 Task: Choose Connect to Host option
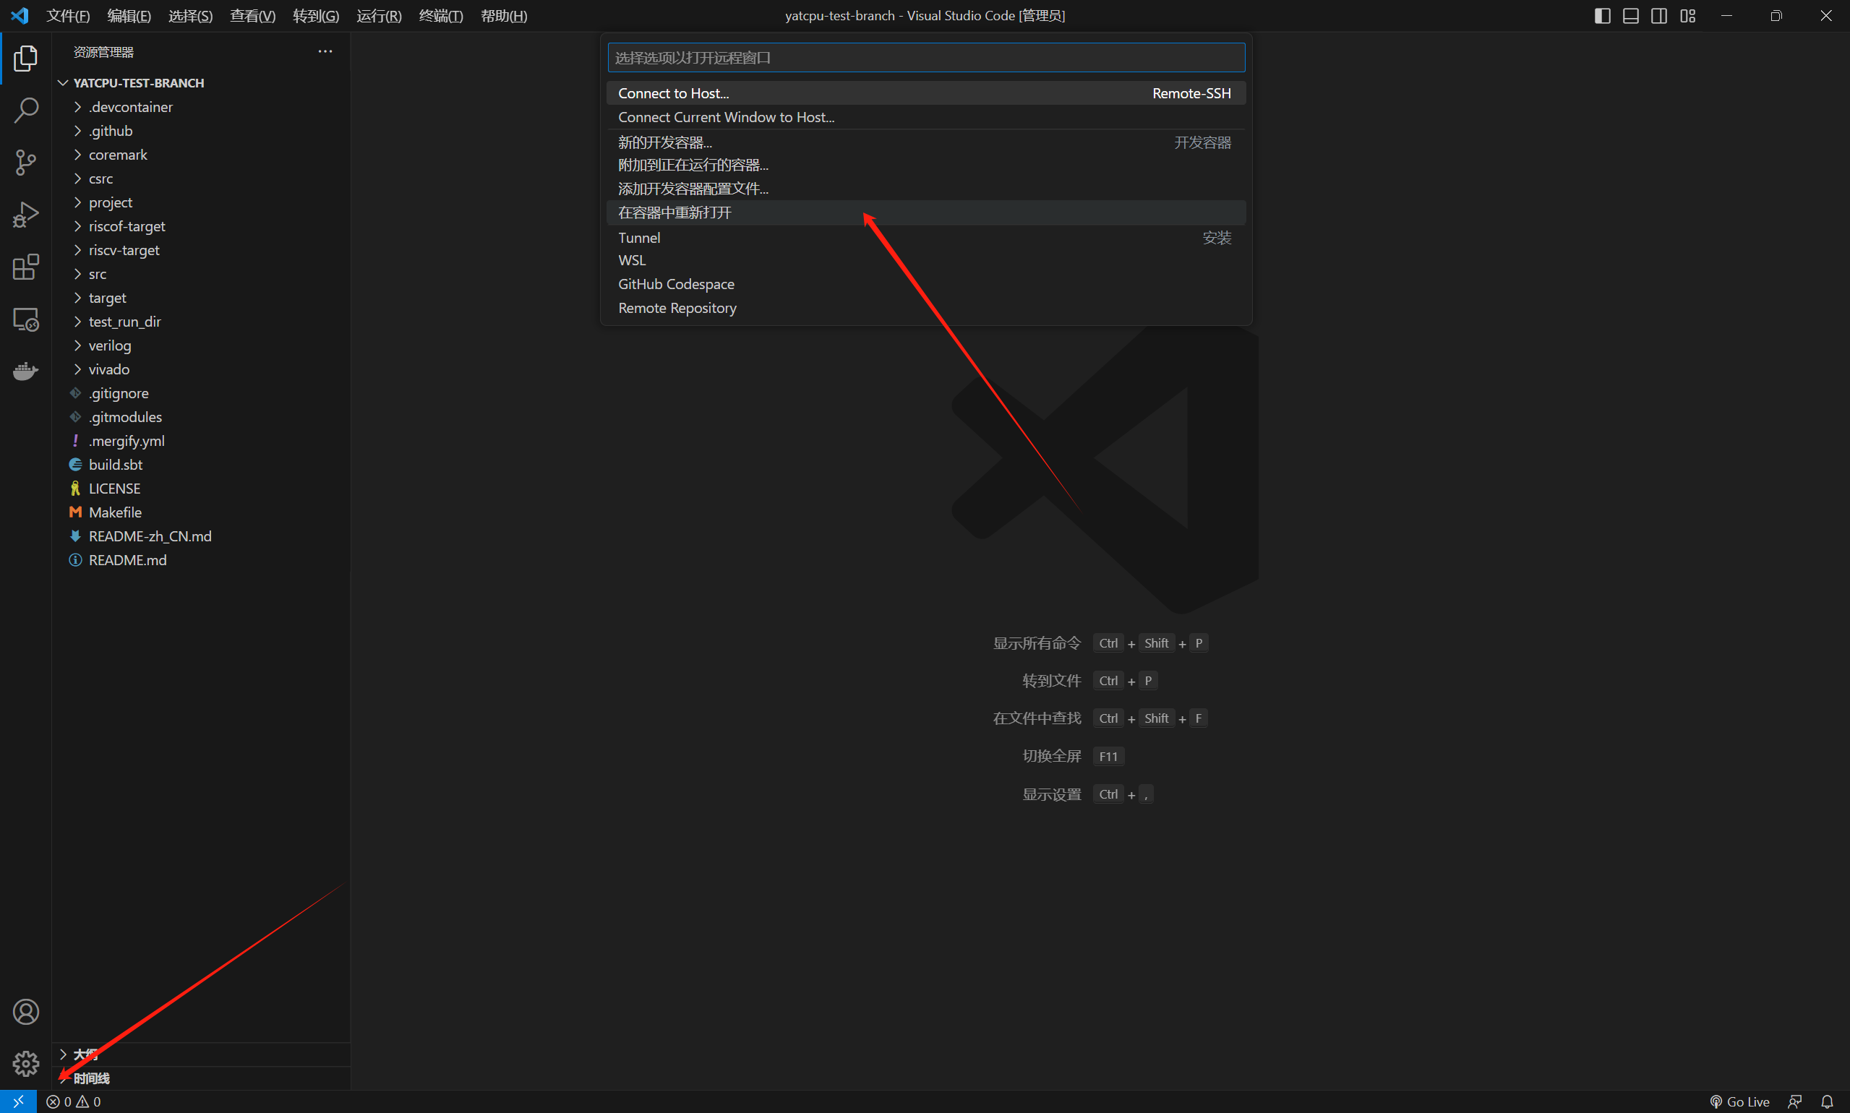(673, 94)
